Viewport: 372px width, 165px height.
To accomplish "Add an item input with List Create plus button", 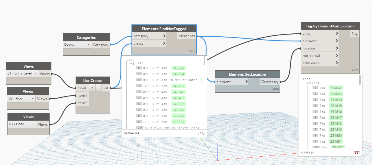I will (92, 88).
